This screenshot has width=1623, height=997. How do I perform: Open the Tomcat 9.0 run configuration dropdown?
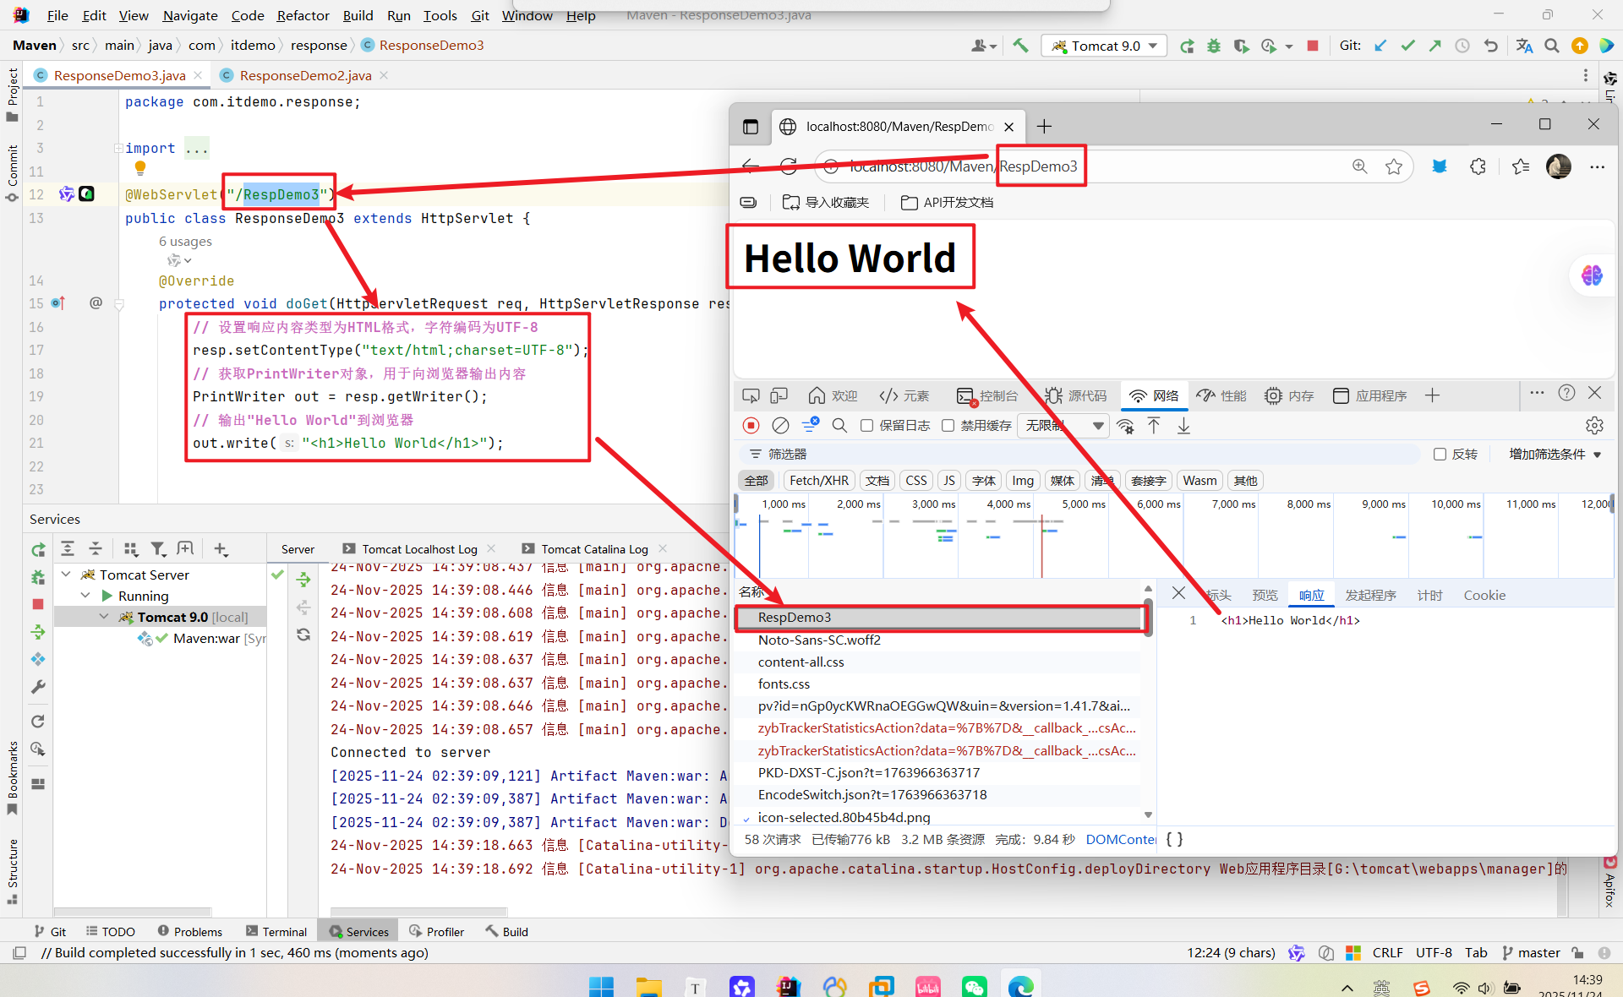point(1104,46)
